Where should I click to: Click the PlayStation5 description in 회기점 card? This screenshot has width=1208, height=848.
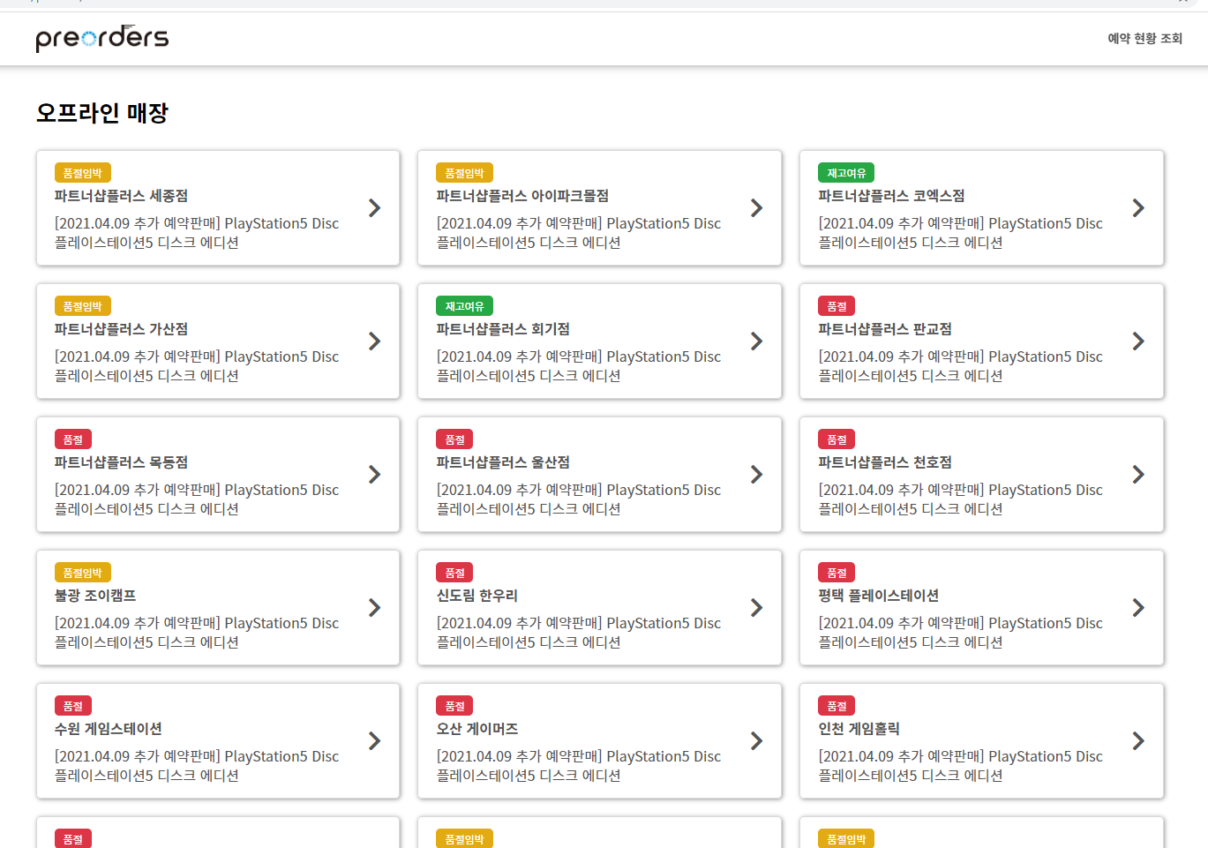click(x=579, y=366)
